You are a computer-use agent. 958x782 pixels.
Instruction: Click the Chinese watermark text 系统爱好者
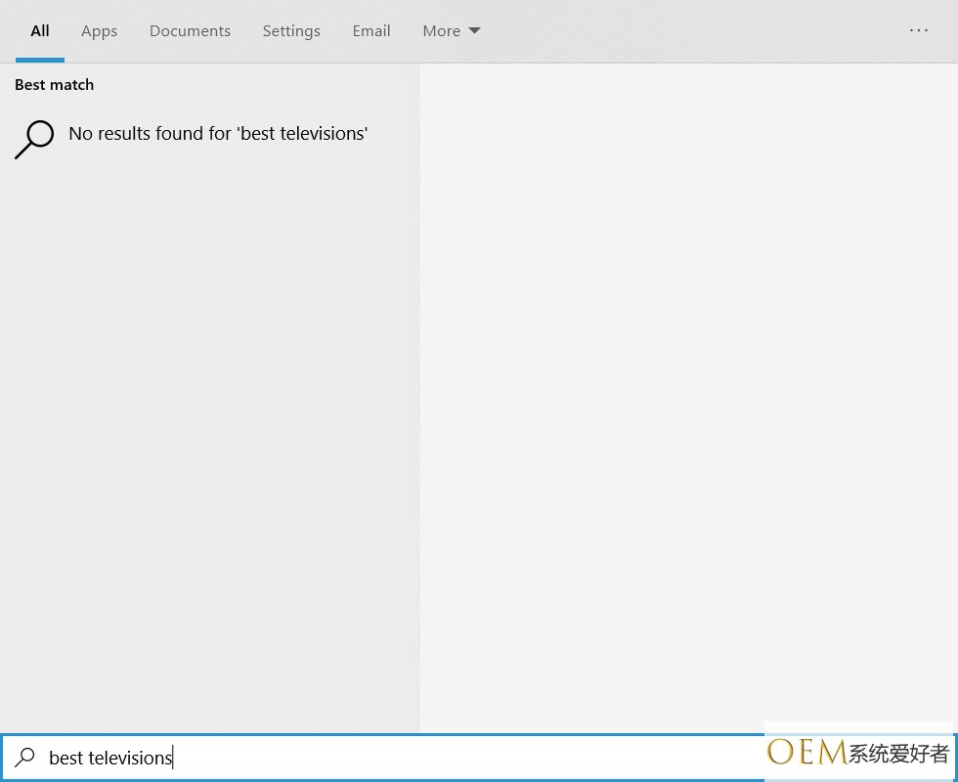click(x=898, y=754)
